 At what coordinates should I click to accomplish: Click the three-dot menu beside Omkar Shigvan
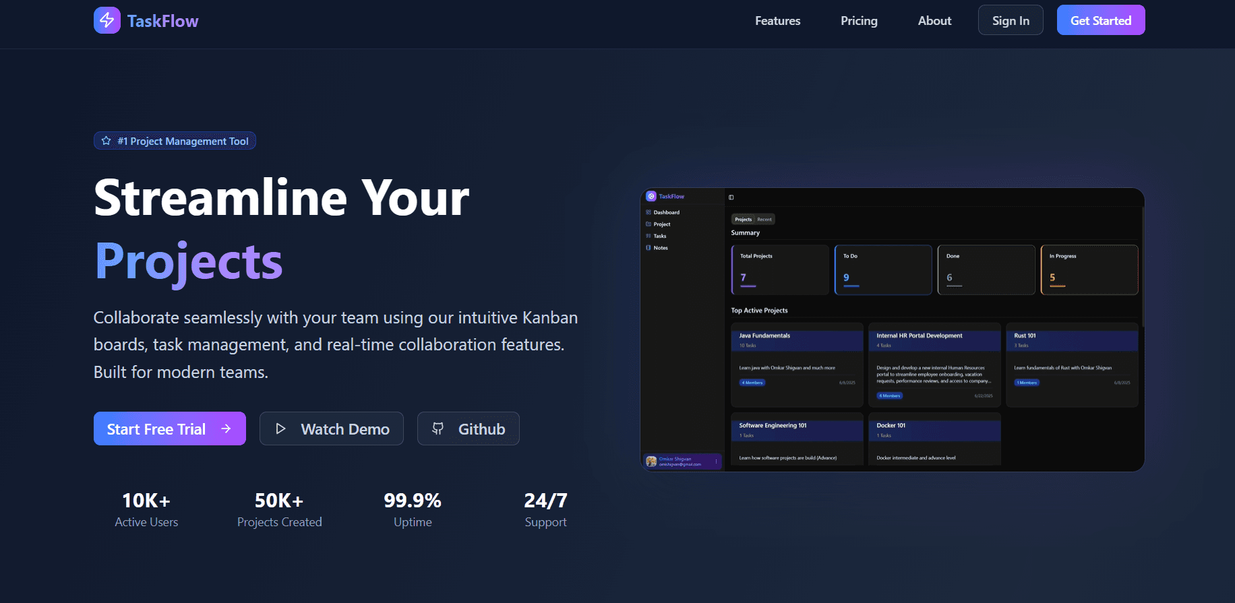[x=716, y=462]
